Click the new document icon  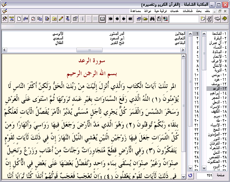click(18, 18)
